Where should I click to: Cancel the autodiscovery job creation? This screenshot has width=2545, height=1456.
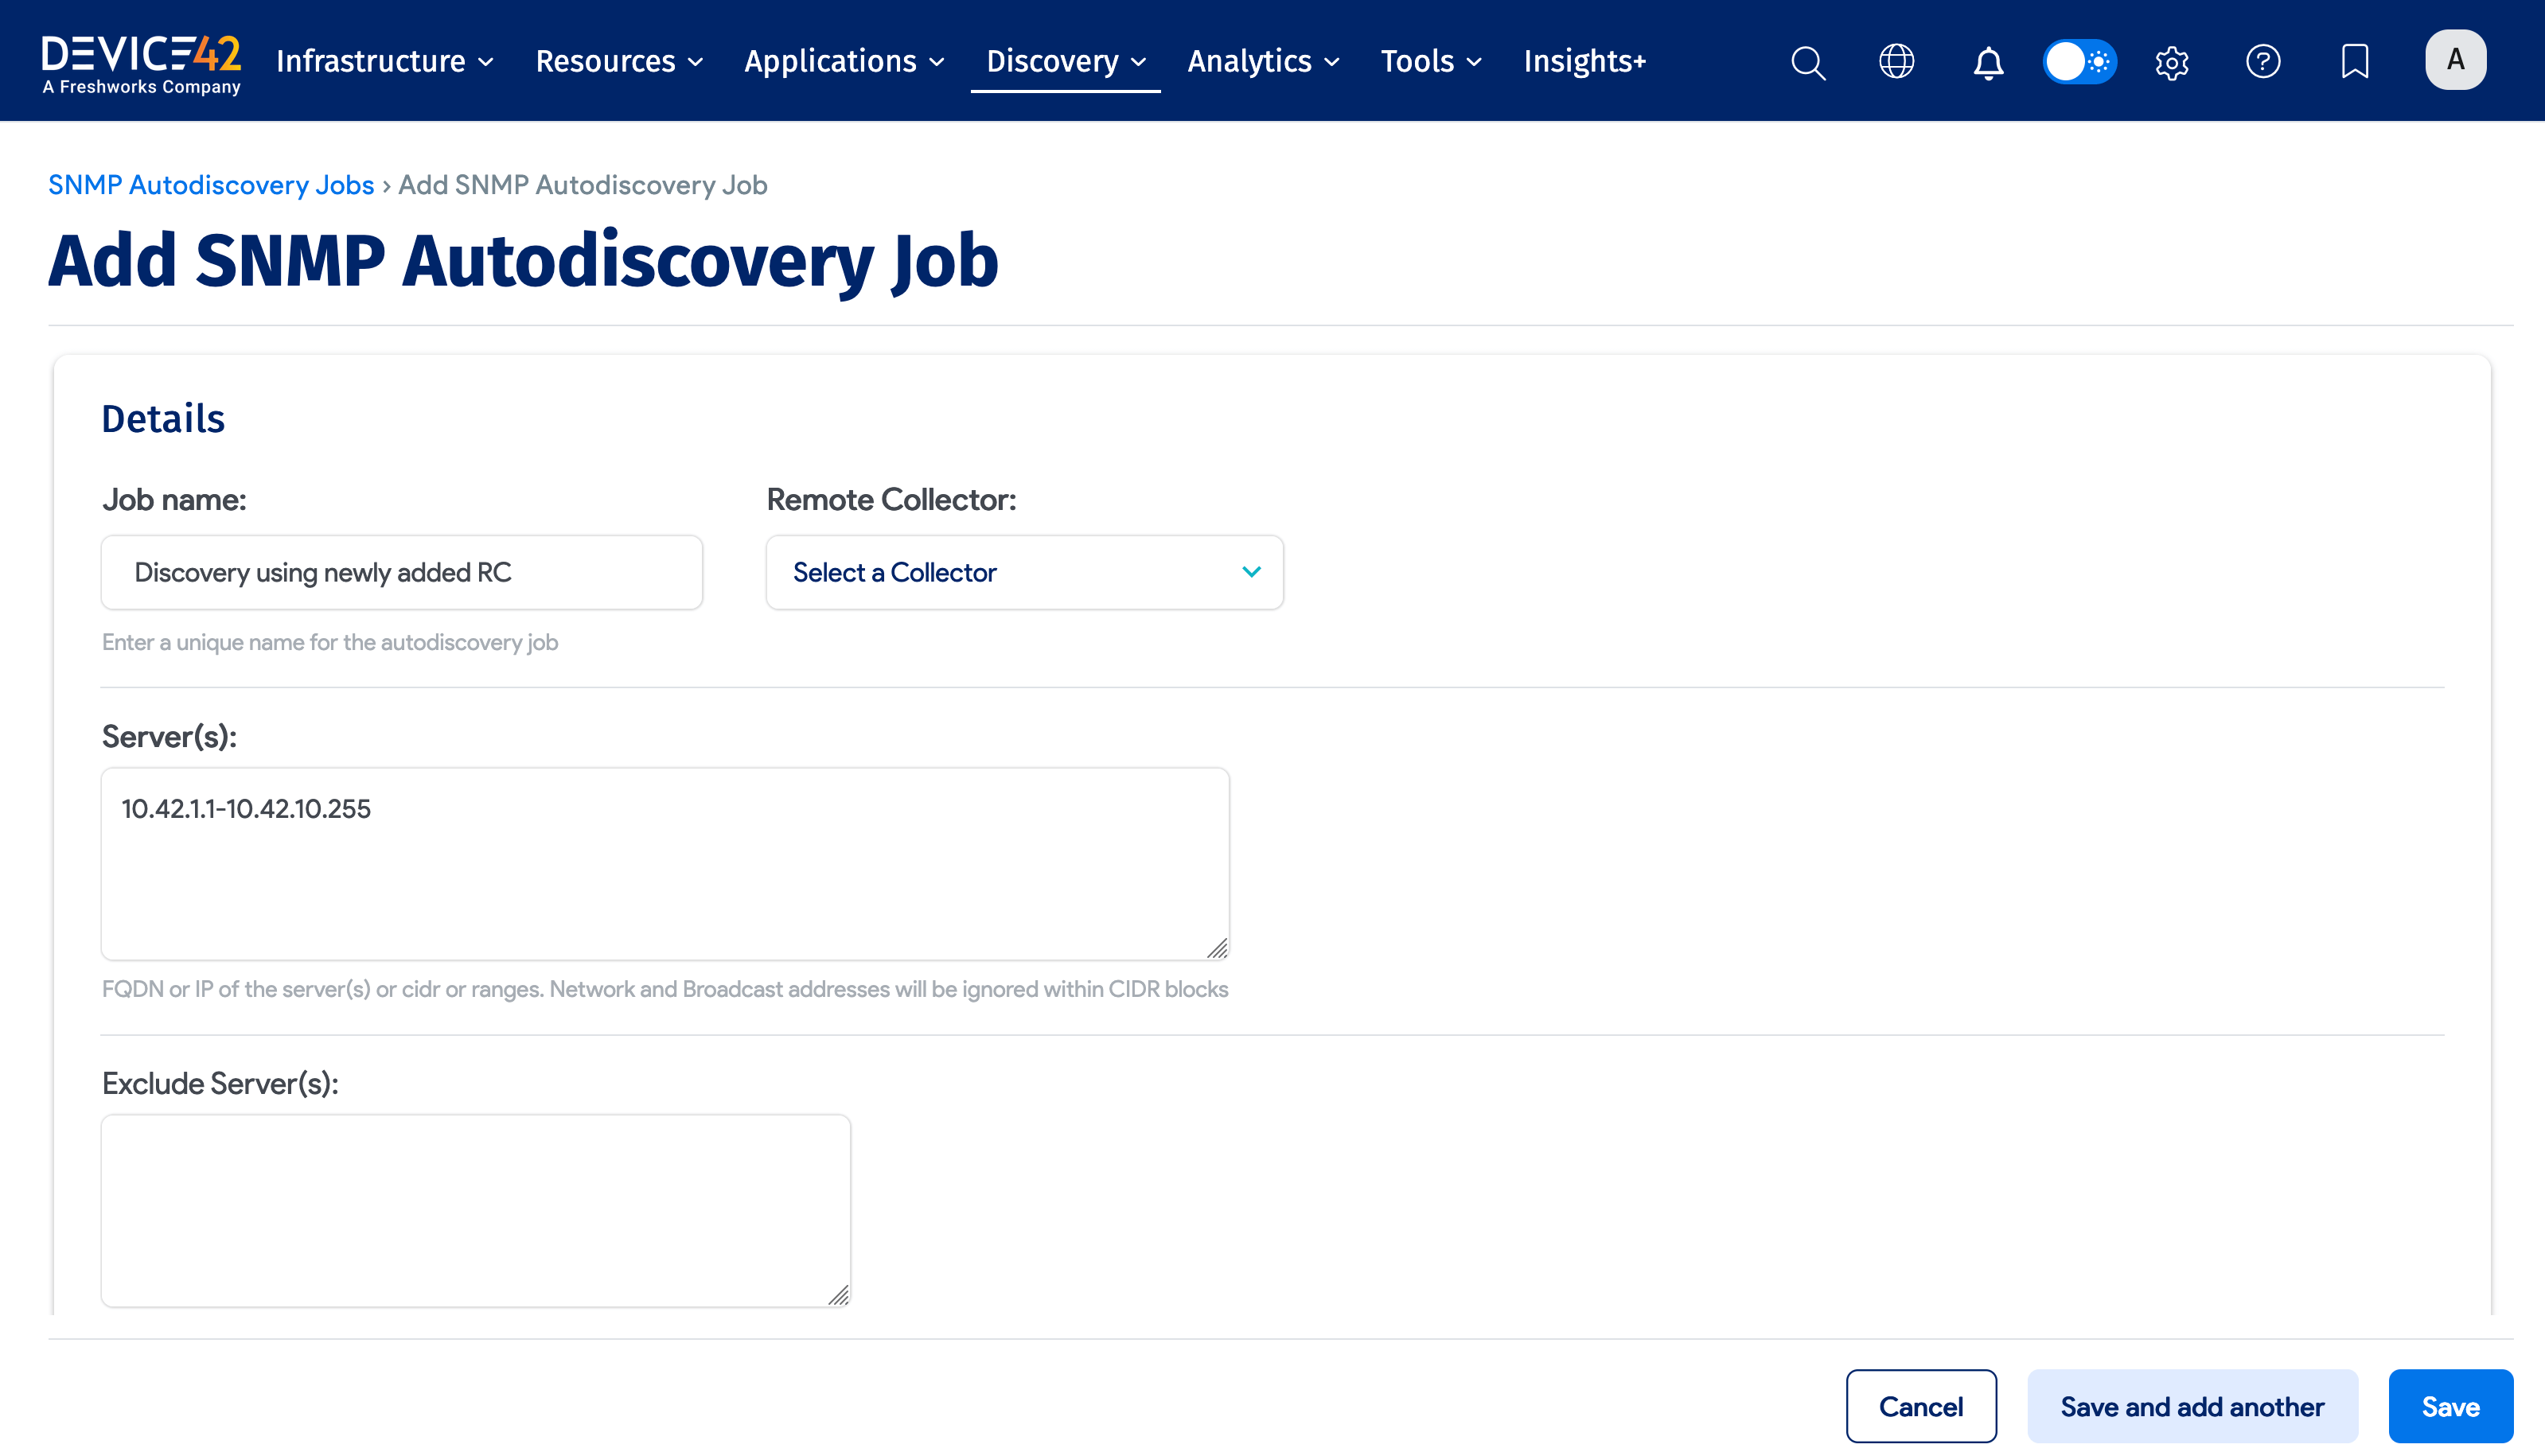pos(1920,1405)
